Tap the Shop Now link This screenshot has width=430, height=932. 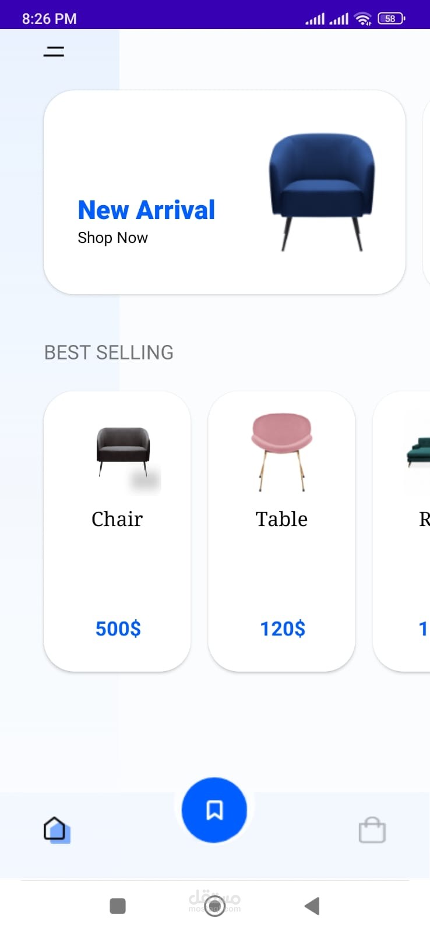click(x=112, y=238)
